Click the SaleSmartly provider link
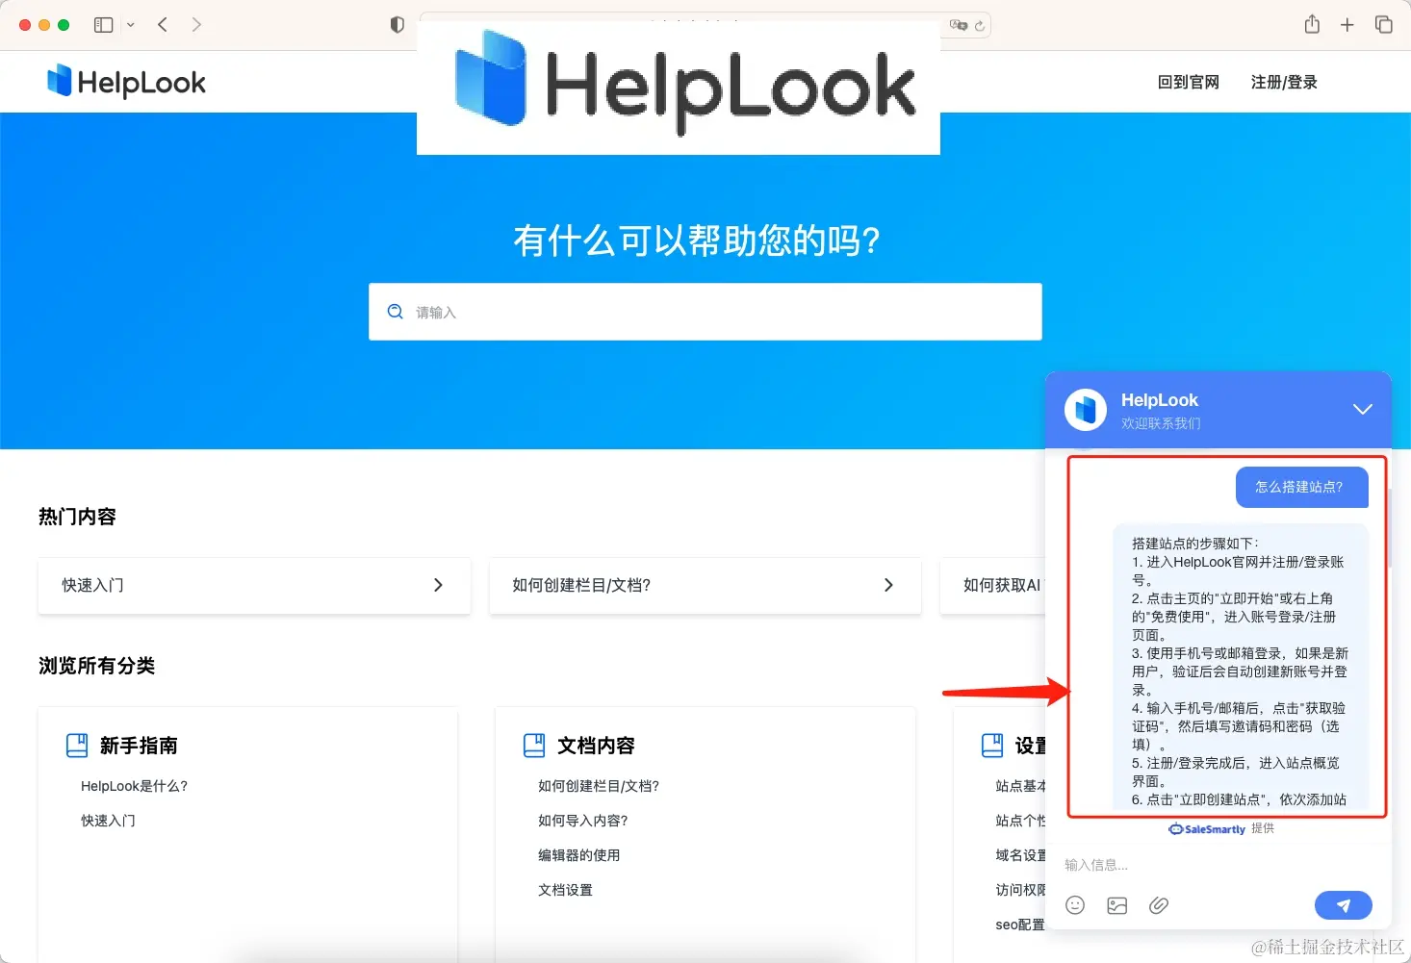The image size is (1411, 963). pyautogui.click(x=1207, y=829)
